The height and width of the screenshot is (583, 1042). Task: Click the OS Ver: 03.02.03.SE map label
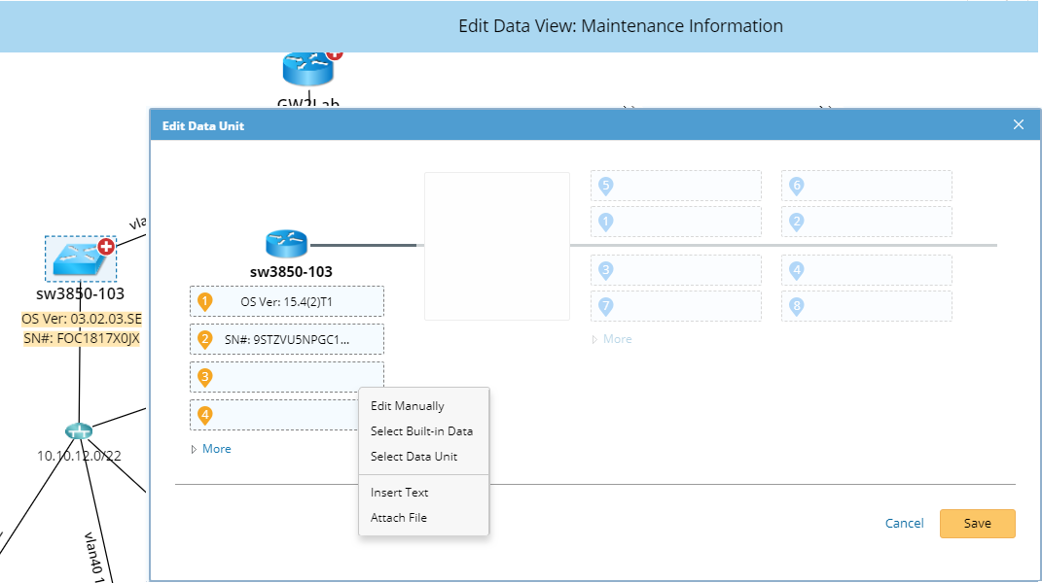(x=82, y=319)
